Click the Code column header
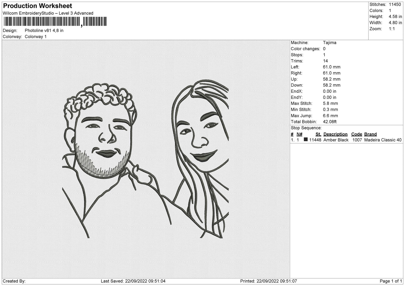405x286 pixels. click(x=357, y=134)
